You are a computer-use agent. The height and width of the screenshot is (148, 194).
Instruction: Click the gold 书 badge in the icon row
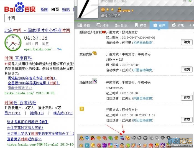[x=116, y=138]
